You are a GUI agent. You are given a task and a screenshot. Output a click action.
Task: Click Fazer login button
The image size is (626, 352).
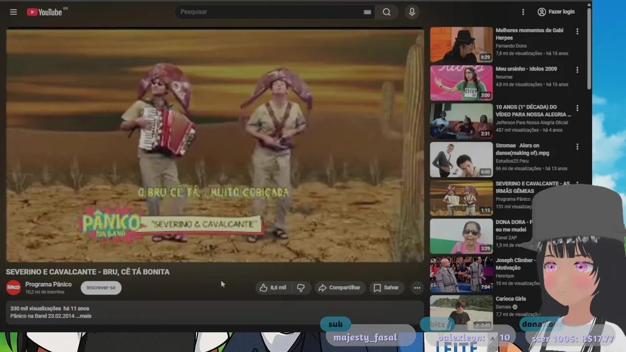point(556,12)
